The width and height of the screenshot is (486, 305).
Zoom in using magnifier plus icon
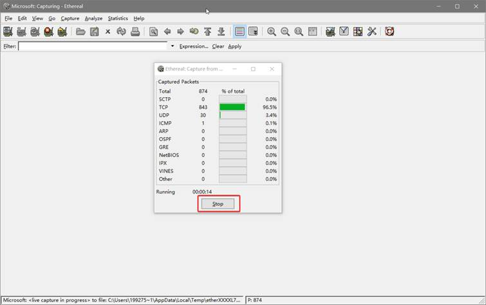coord(272,32)
